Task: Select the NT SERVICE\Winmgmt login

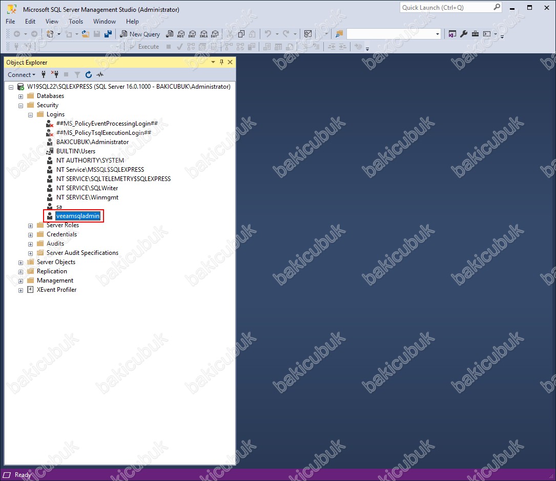Action: click(87, 197)
